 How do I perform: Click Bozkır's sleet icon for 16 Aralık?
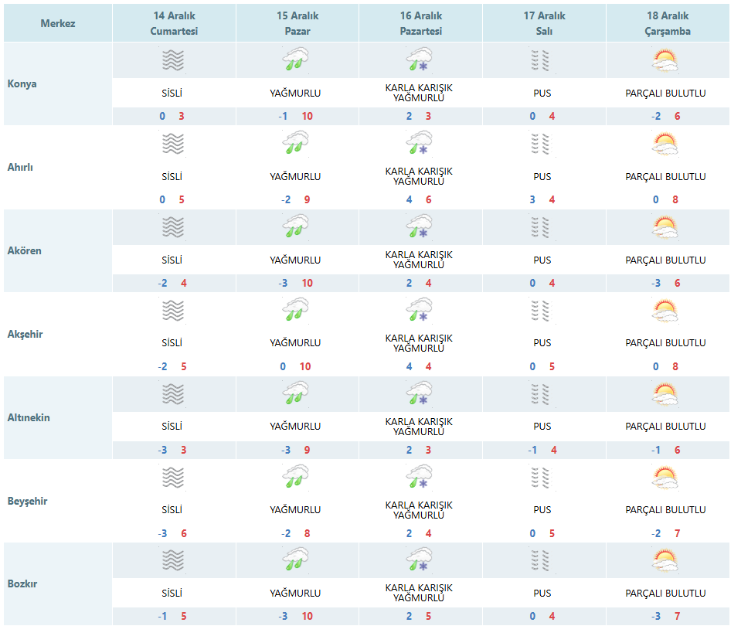tap(420, 561)
